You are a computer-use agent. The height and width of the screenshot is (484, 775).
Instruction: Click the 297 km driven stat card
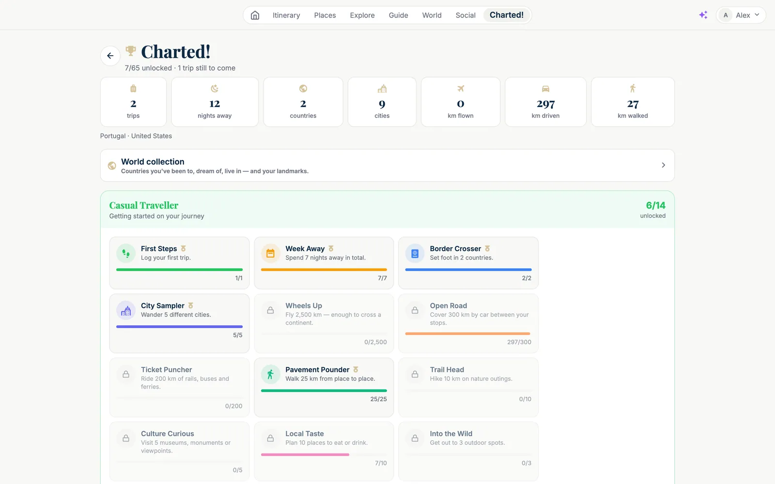[545, 102]
